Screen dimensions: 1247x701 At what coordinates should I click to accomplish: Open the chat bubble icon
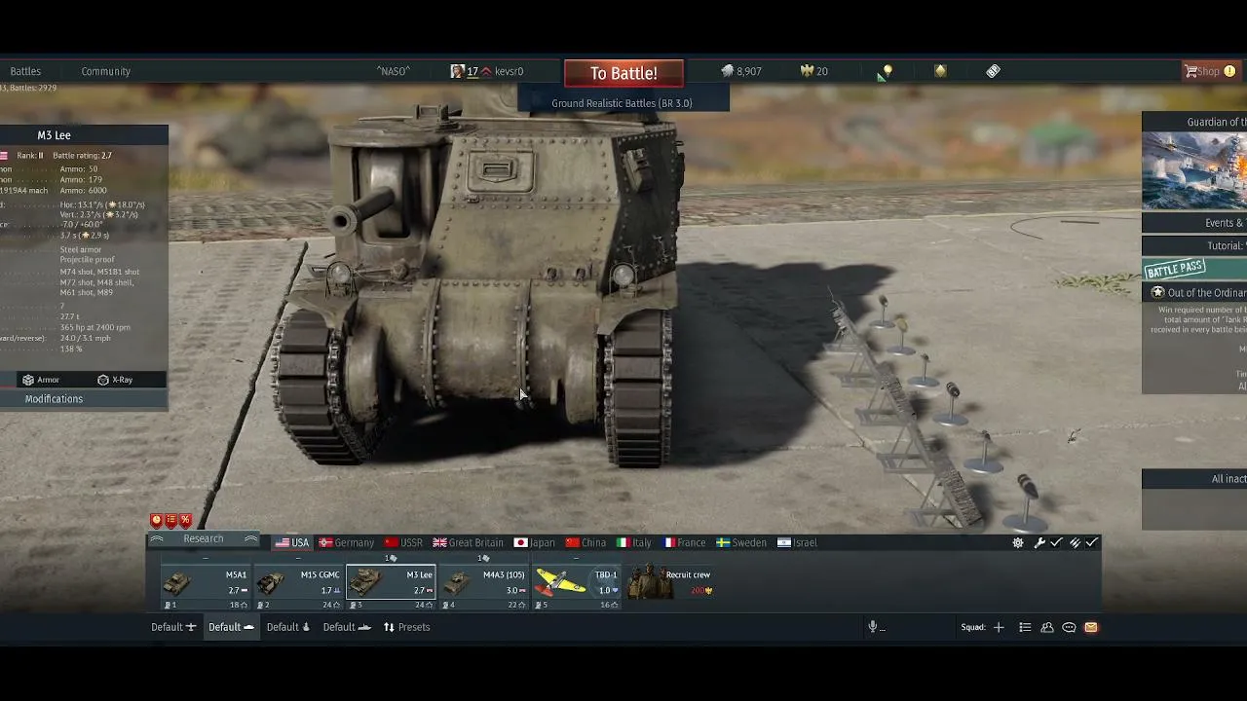[x=1069, y=627]
